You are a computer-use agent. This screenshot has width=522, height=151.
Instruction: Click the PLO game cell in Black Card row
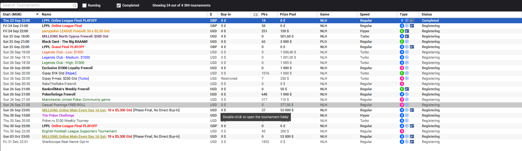click(x=323, y=42)
